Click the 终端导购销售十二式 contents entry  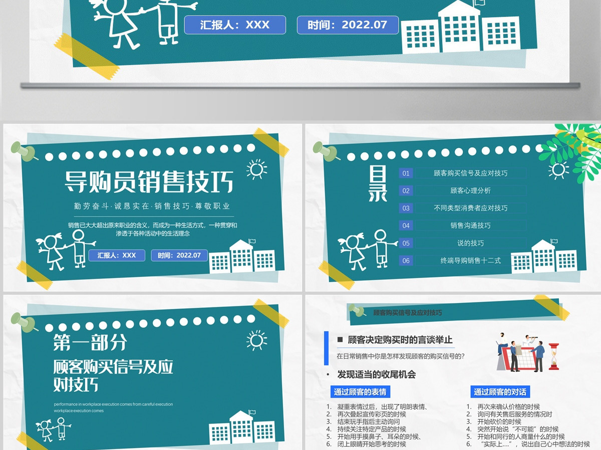[x=471, y=260]
